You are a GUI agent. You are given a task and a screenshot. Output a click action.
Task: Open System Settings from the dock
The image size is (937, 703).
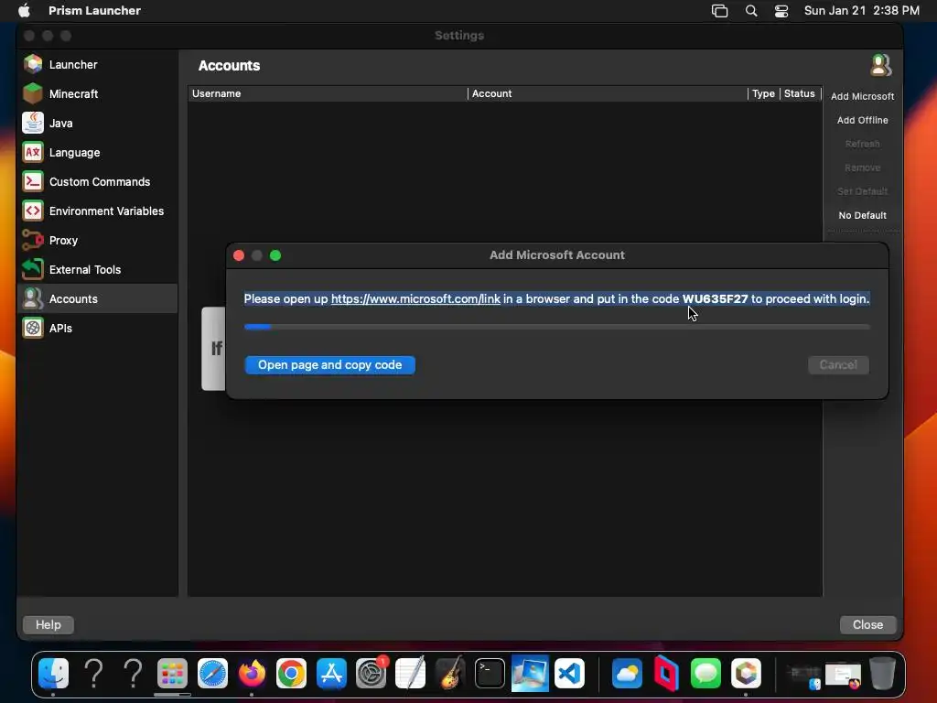click(372, 674)
